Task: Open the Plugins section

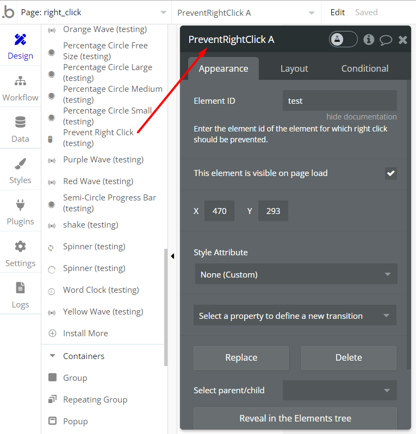Action: (x=20, y=212)
